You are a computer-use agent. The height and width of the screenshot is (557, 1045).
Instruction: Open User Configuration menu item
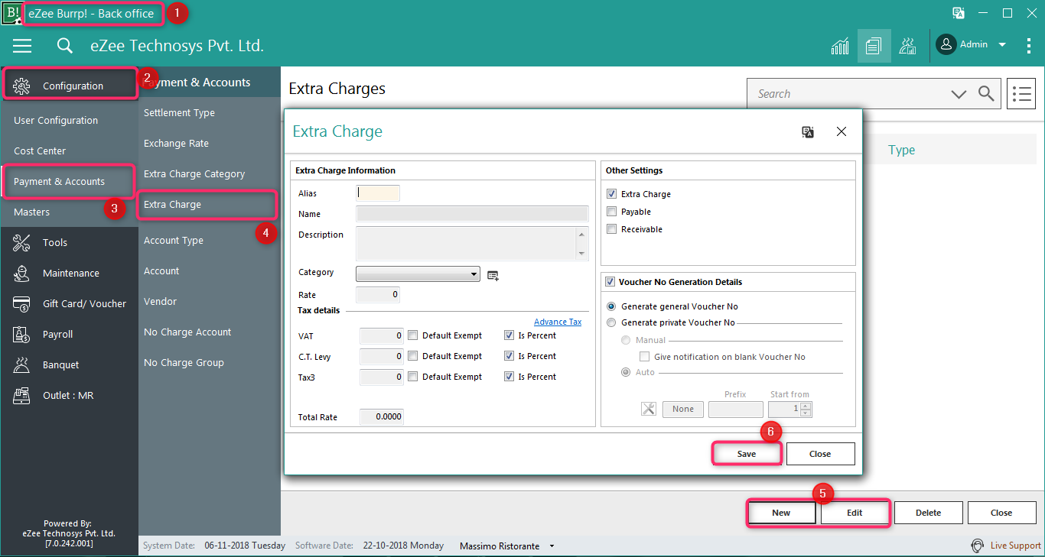(56, 121)
